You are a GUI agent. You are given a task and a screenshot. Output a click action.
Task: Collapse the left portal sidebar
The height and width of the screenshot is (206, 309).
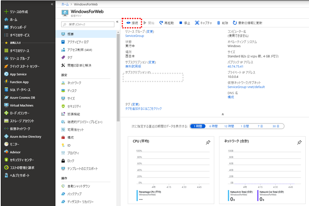[x=52, y=4]
